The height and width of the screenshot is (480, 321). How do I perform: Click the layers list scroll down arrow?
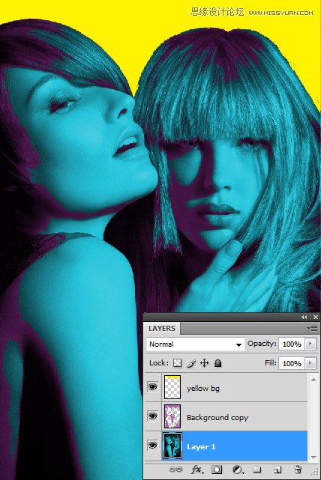pos(313,457)
